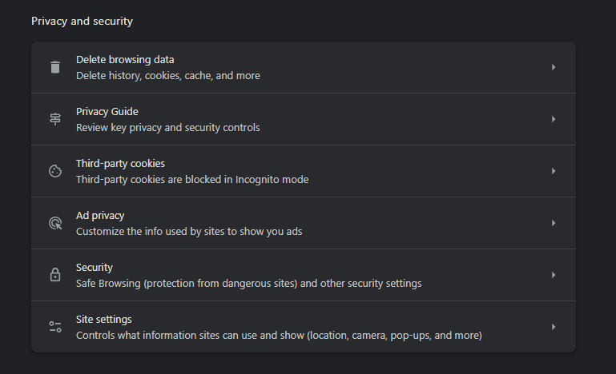Expand the Site settings chevron arrow
The width and height of the screenshot is (616, 374).
pos(554,327)
